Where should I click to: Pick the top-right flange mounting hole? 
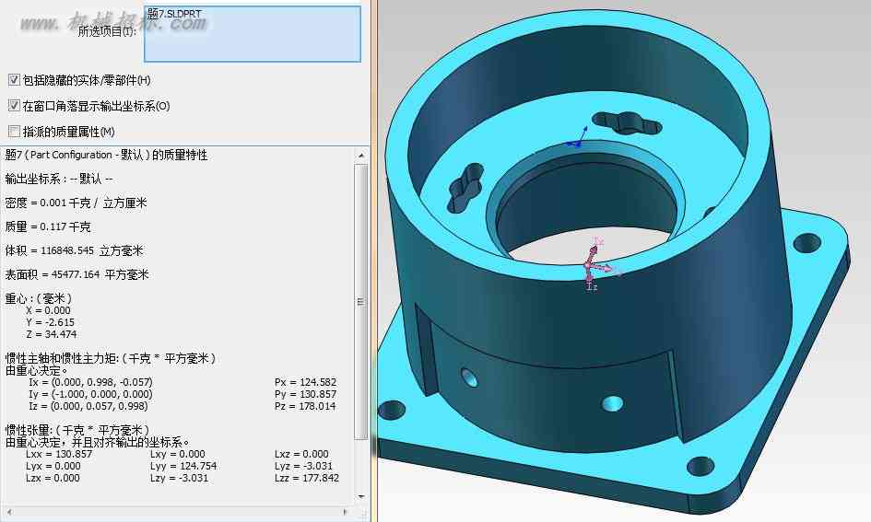point(807,243)
